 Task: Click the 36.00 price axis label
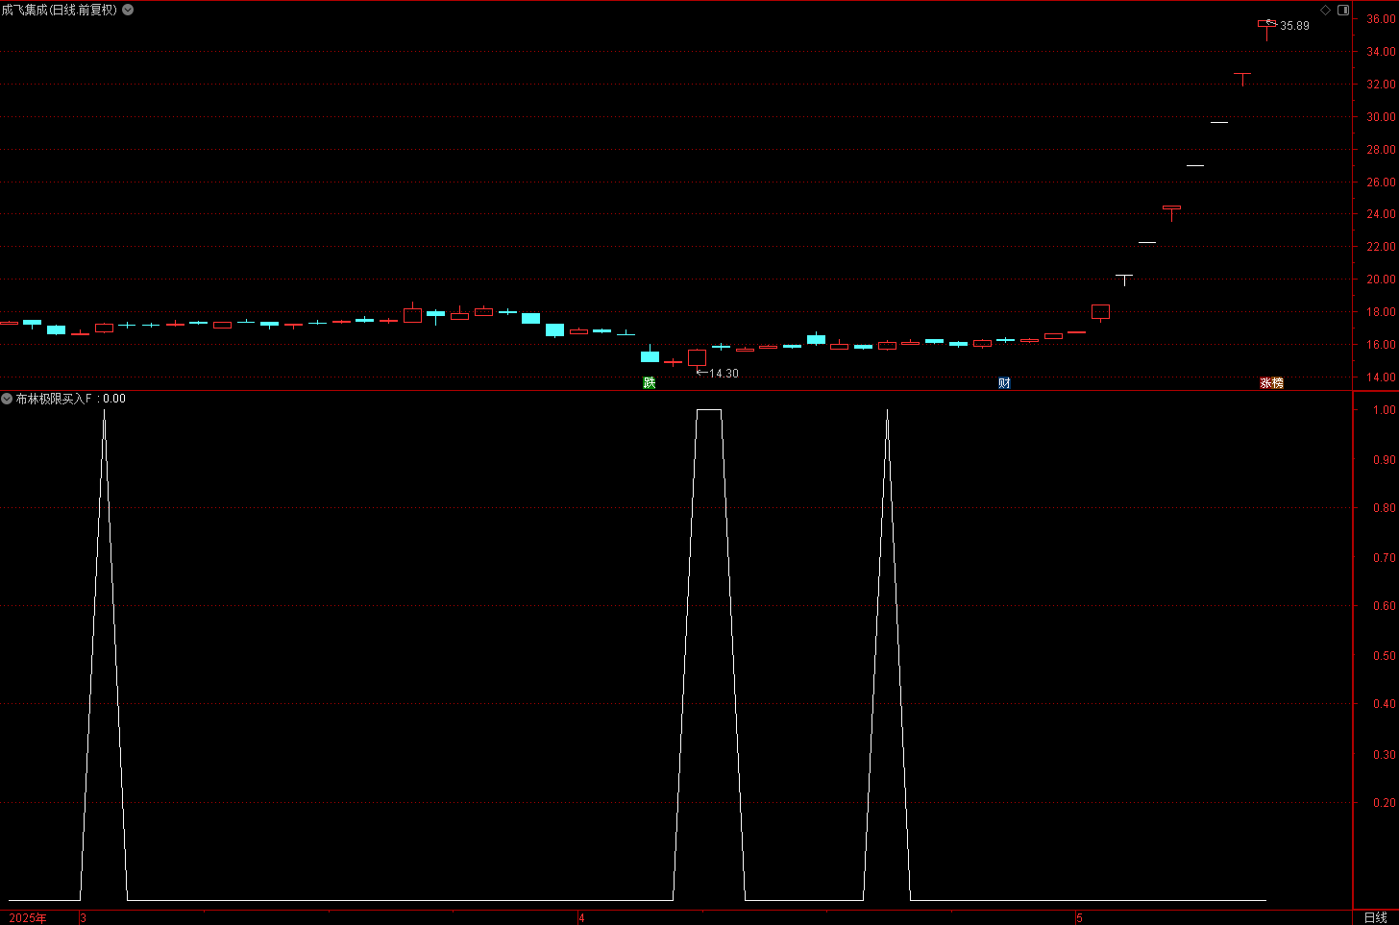pyautogui.click(x=1381, y=19)
